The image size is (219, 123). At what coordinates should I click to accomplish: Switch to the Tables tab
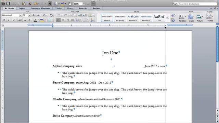click(59, 8)
